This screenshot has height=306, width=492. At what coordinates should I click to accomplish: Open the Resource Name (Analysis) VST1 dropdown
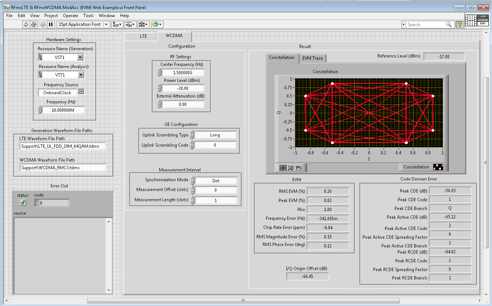[81, 75]
